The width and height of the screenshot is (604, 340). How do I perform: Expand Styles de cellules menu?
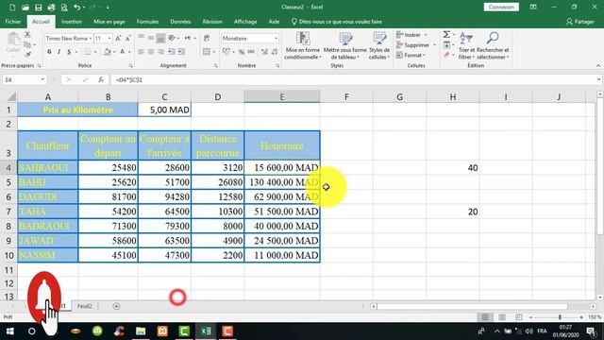coord(379,46)
